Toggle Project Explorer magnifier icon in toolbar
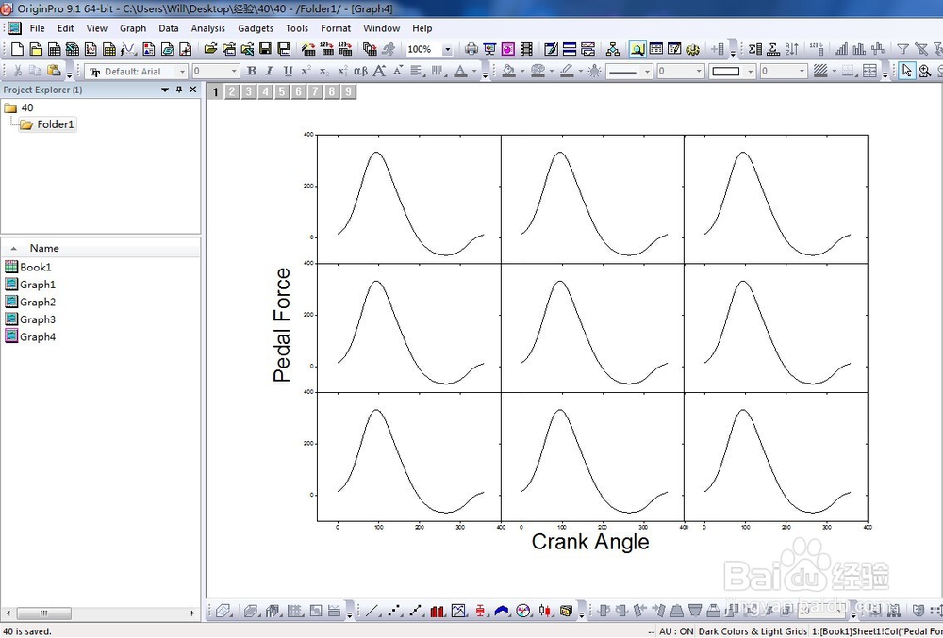 (637, 49)
